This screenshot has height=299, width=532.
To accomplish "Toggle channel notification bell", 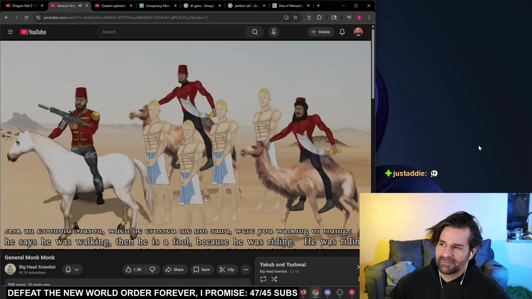I will [x=68, y=270].
